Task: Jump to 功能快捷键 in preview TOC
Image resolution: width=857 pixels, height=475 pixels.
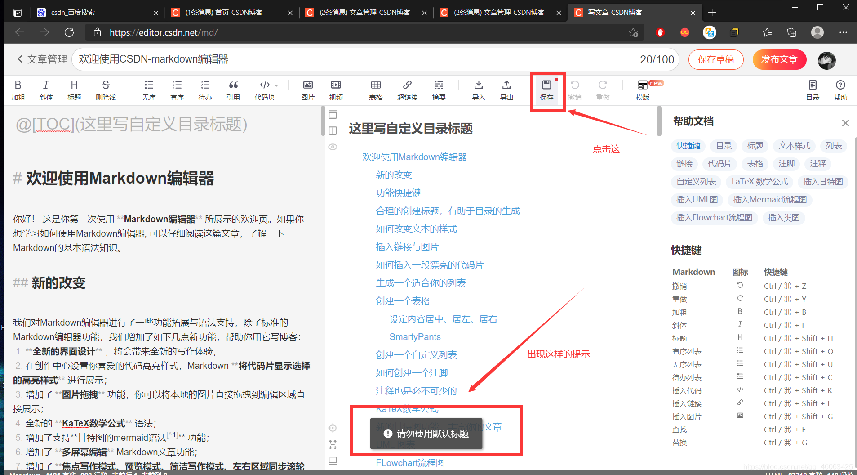Action: coord(398,193)
